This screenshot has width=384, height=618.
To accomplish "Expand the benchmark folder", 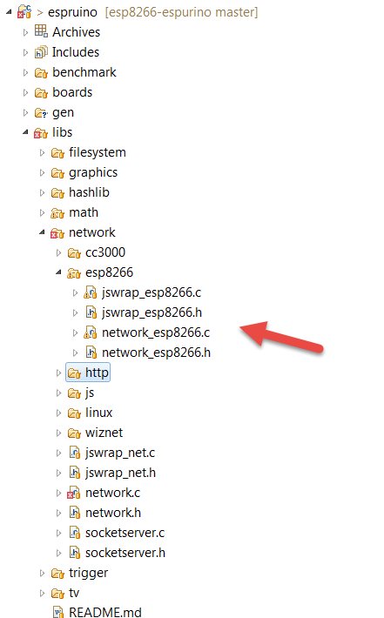I will coord(25,72).
